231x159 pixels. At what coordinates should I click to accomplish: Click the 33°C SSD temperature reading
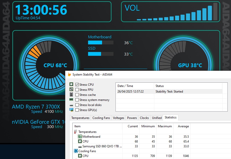coord(128,54)
